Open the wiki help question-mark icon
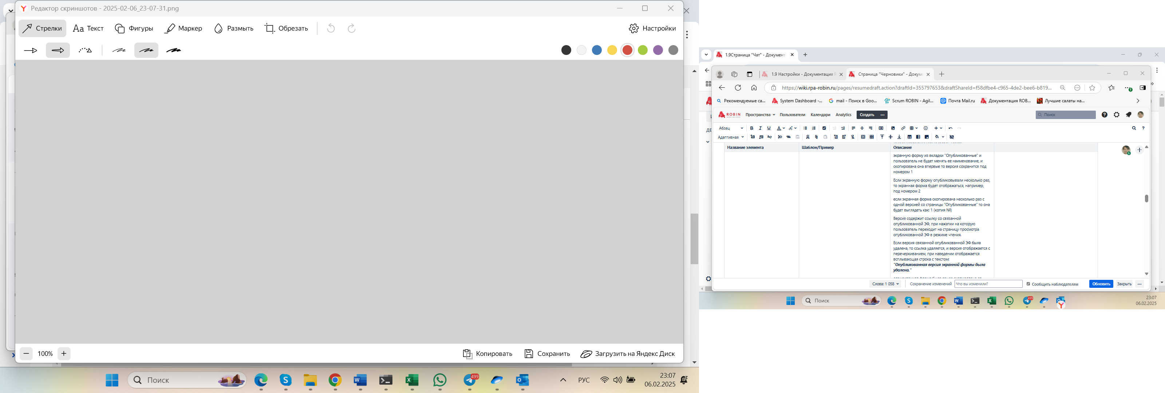 point(1105,115)
